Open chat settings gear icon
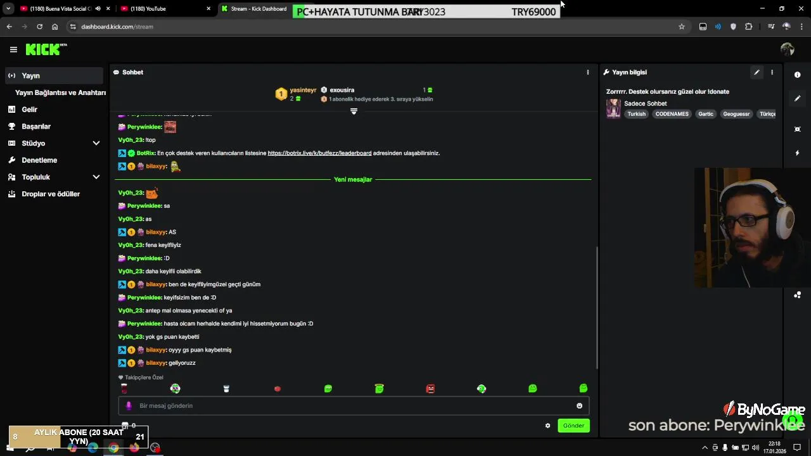 [x=547, y=426]
